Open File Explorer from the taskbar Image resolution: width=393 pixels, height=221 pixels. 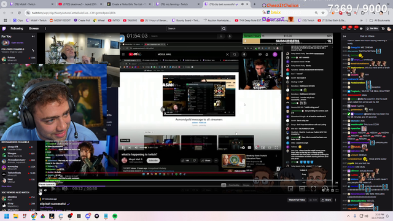click(x=15, y=216)
